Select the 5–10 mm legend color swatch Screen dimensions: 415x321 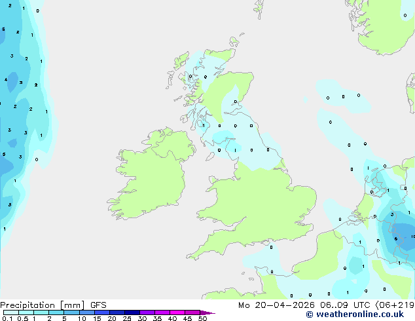pyautogui.click(x=71, y=312)
